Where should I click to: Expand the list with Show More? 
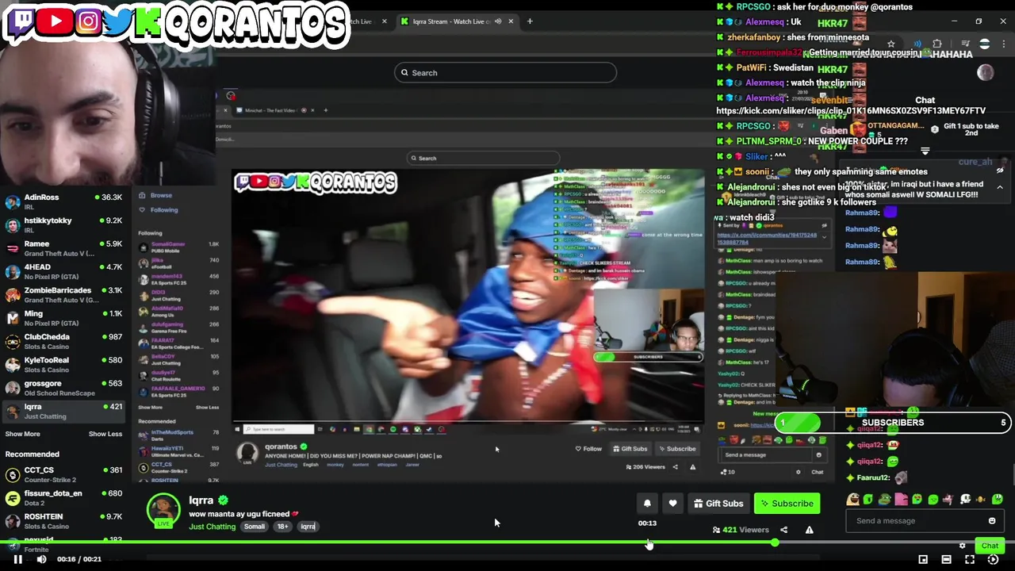pyautogui.click(x=22, y=434)
